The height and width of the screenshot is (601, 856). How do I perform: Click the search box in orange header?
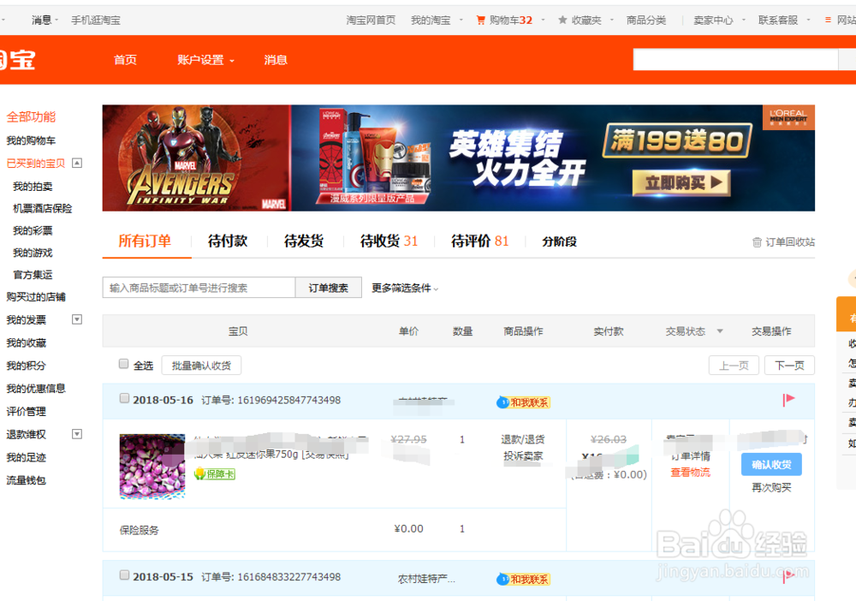(x=735, y=59)
